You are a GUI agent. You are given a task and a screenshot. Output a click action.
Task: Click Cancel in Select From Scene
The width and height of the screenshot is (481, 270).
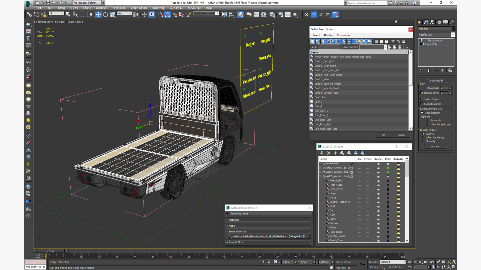pos(401,135)
